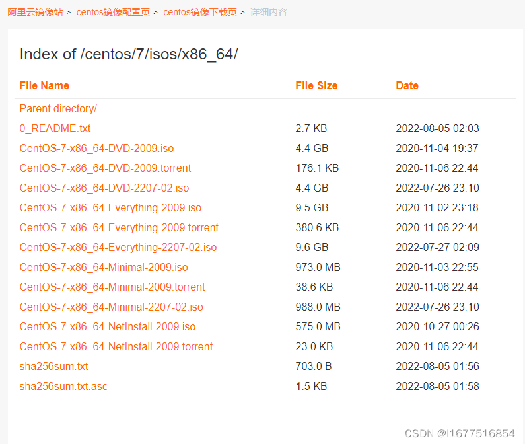
Task: Select the 973.0 MB size value
Action: (318, 267)
